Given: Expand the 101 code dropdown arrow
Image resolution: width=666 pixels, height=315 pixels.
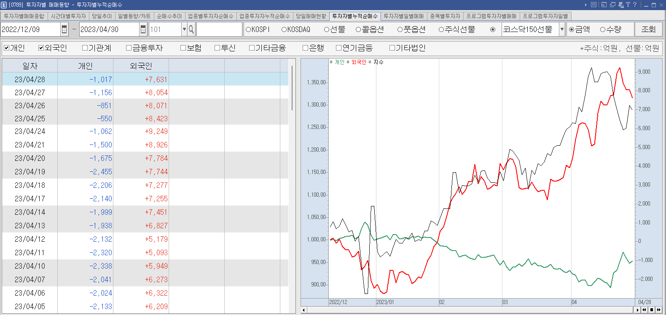Looking at the screenshot, I should pyautogui.click(x=184, y=29).
